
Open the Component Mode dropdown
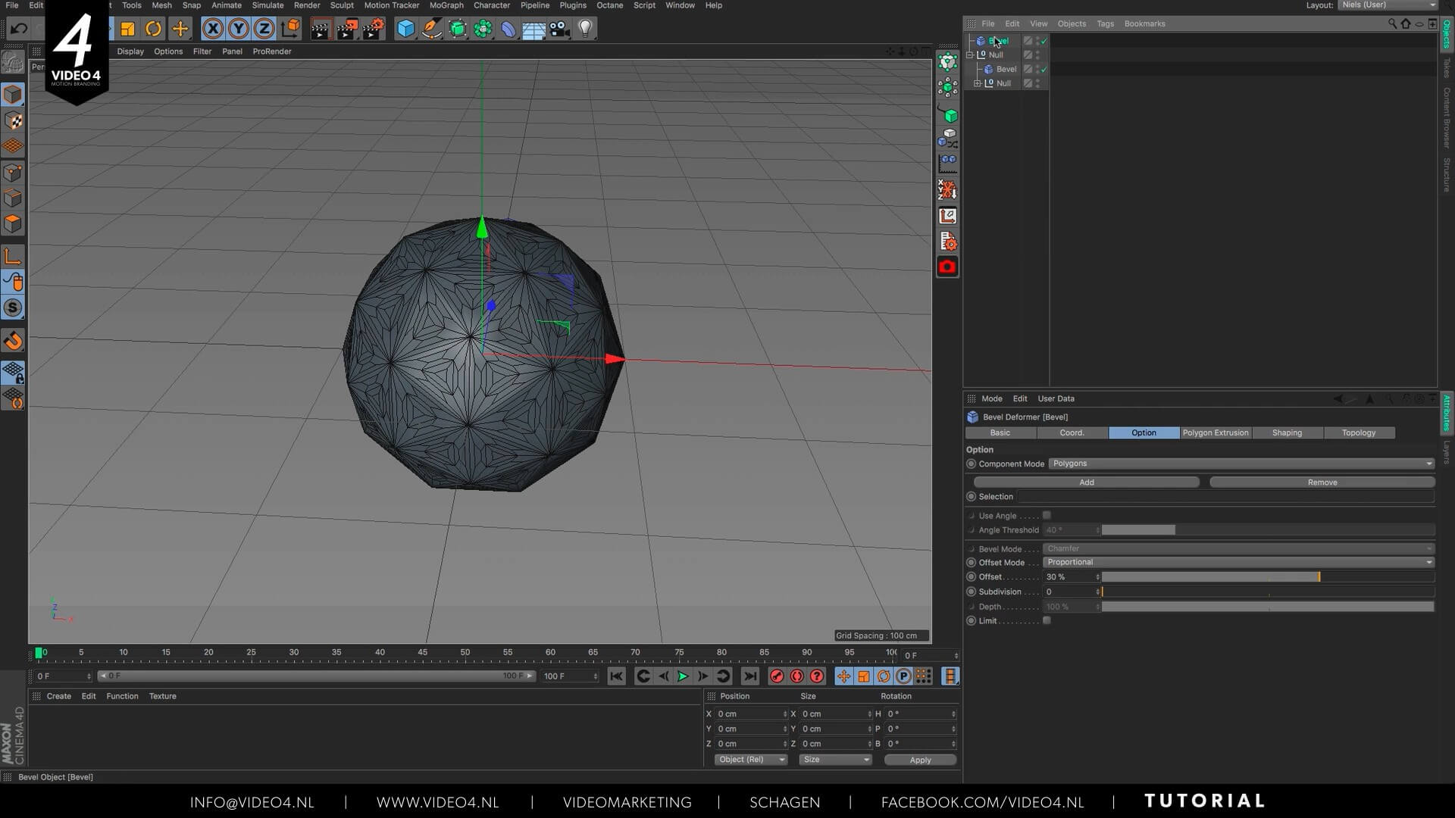pyautogui.click(x=1241, y=464)
